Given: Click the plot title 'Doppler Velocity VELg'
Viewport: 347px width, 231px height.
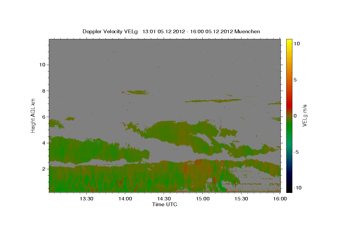Looking at the screenshot, I should pyautogui.click(x=110, y=31).
